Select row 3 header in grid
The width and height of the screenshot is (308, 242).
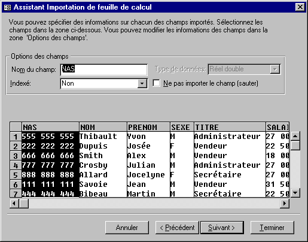tap(16, 156)
